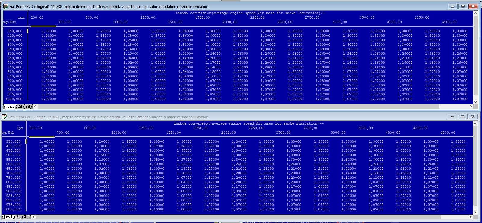Select value 1,33000 in lower lambda window
The image size is (482, 223).
(186, 45)
